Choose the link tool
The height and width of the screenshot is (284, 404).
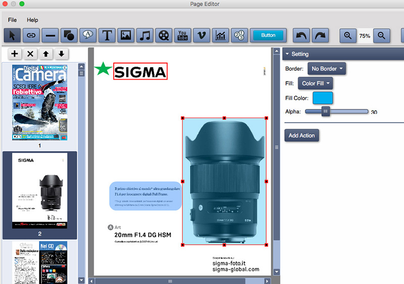[x=31, y=35]
